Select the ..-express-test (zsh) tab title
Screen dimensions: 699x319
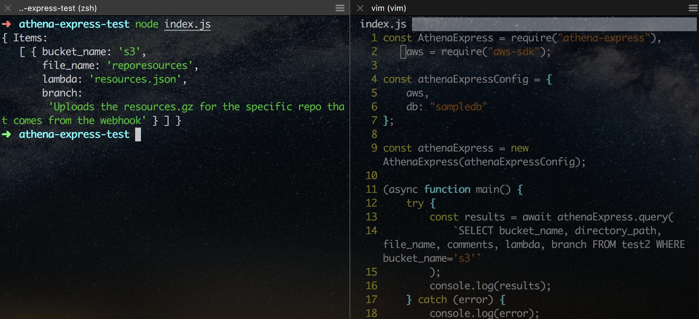[x=58, y=8]
